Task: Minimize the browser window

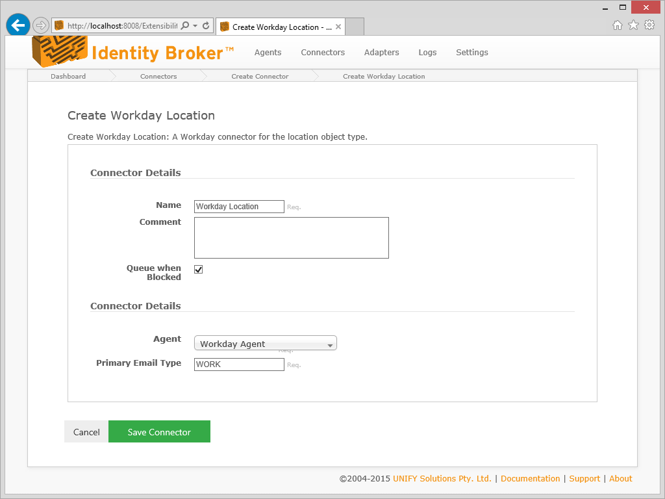Action: (605, 8)
